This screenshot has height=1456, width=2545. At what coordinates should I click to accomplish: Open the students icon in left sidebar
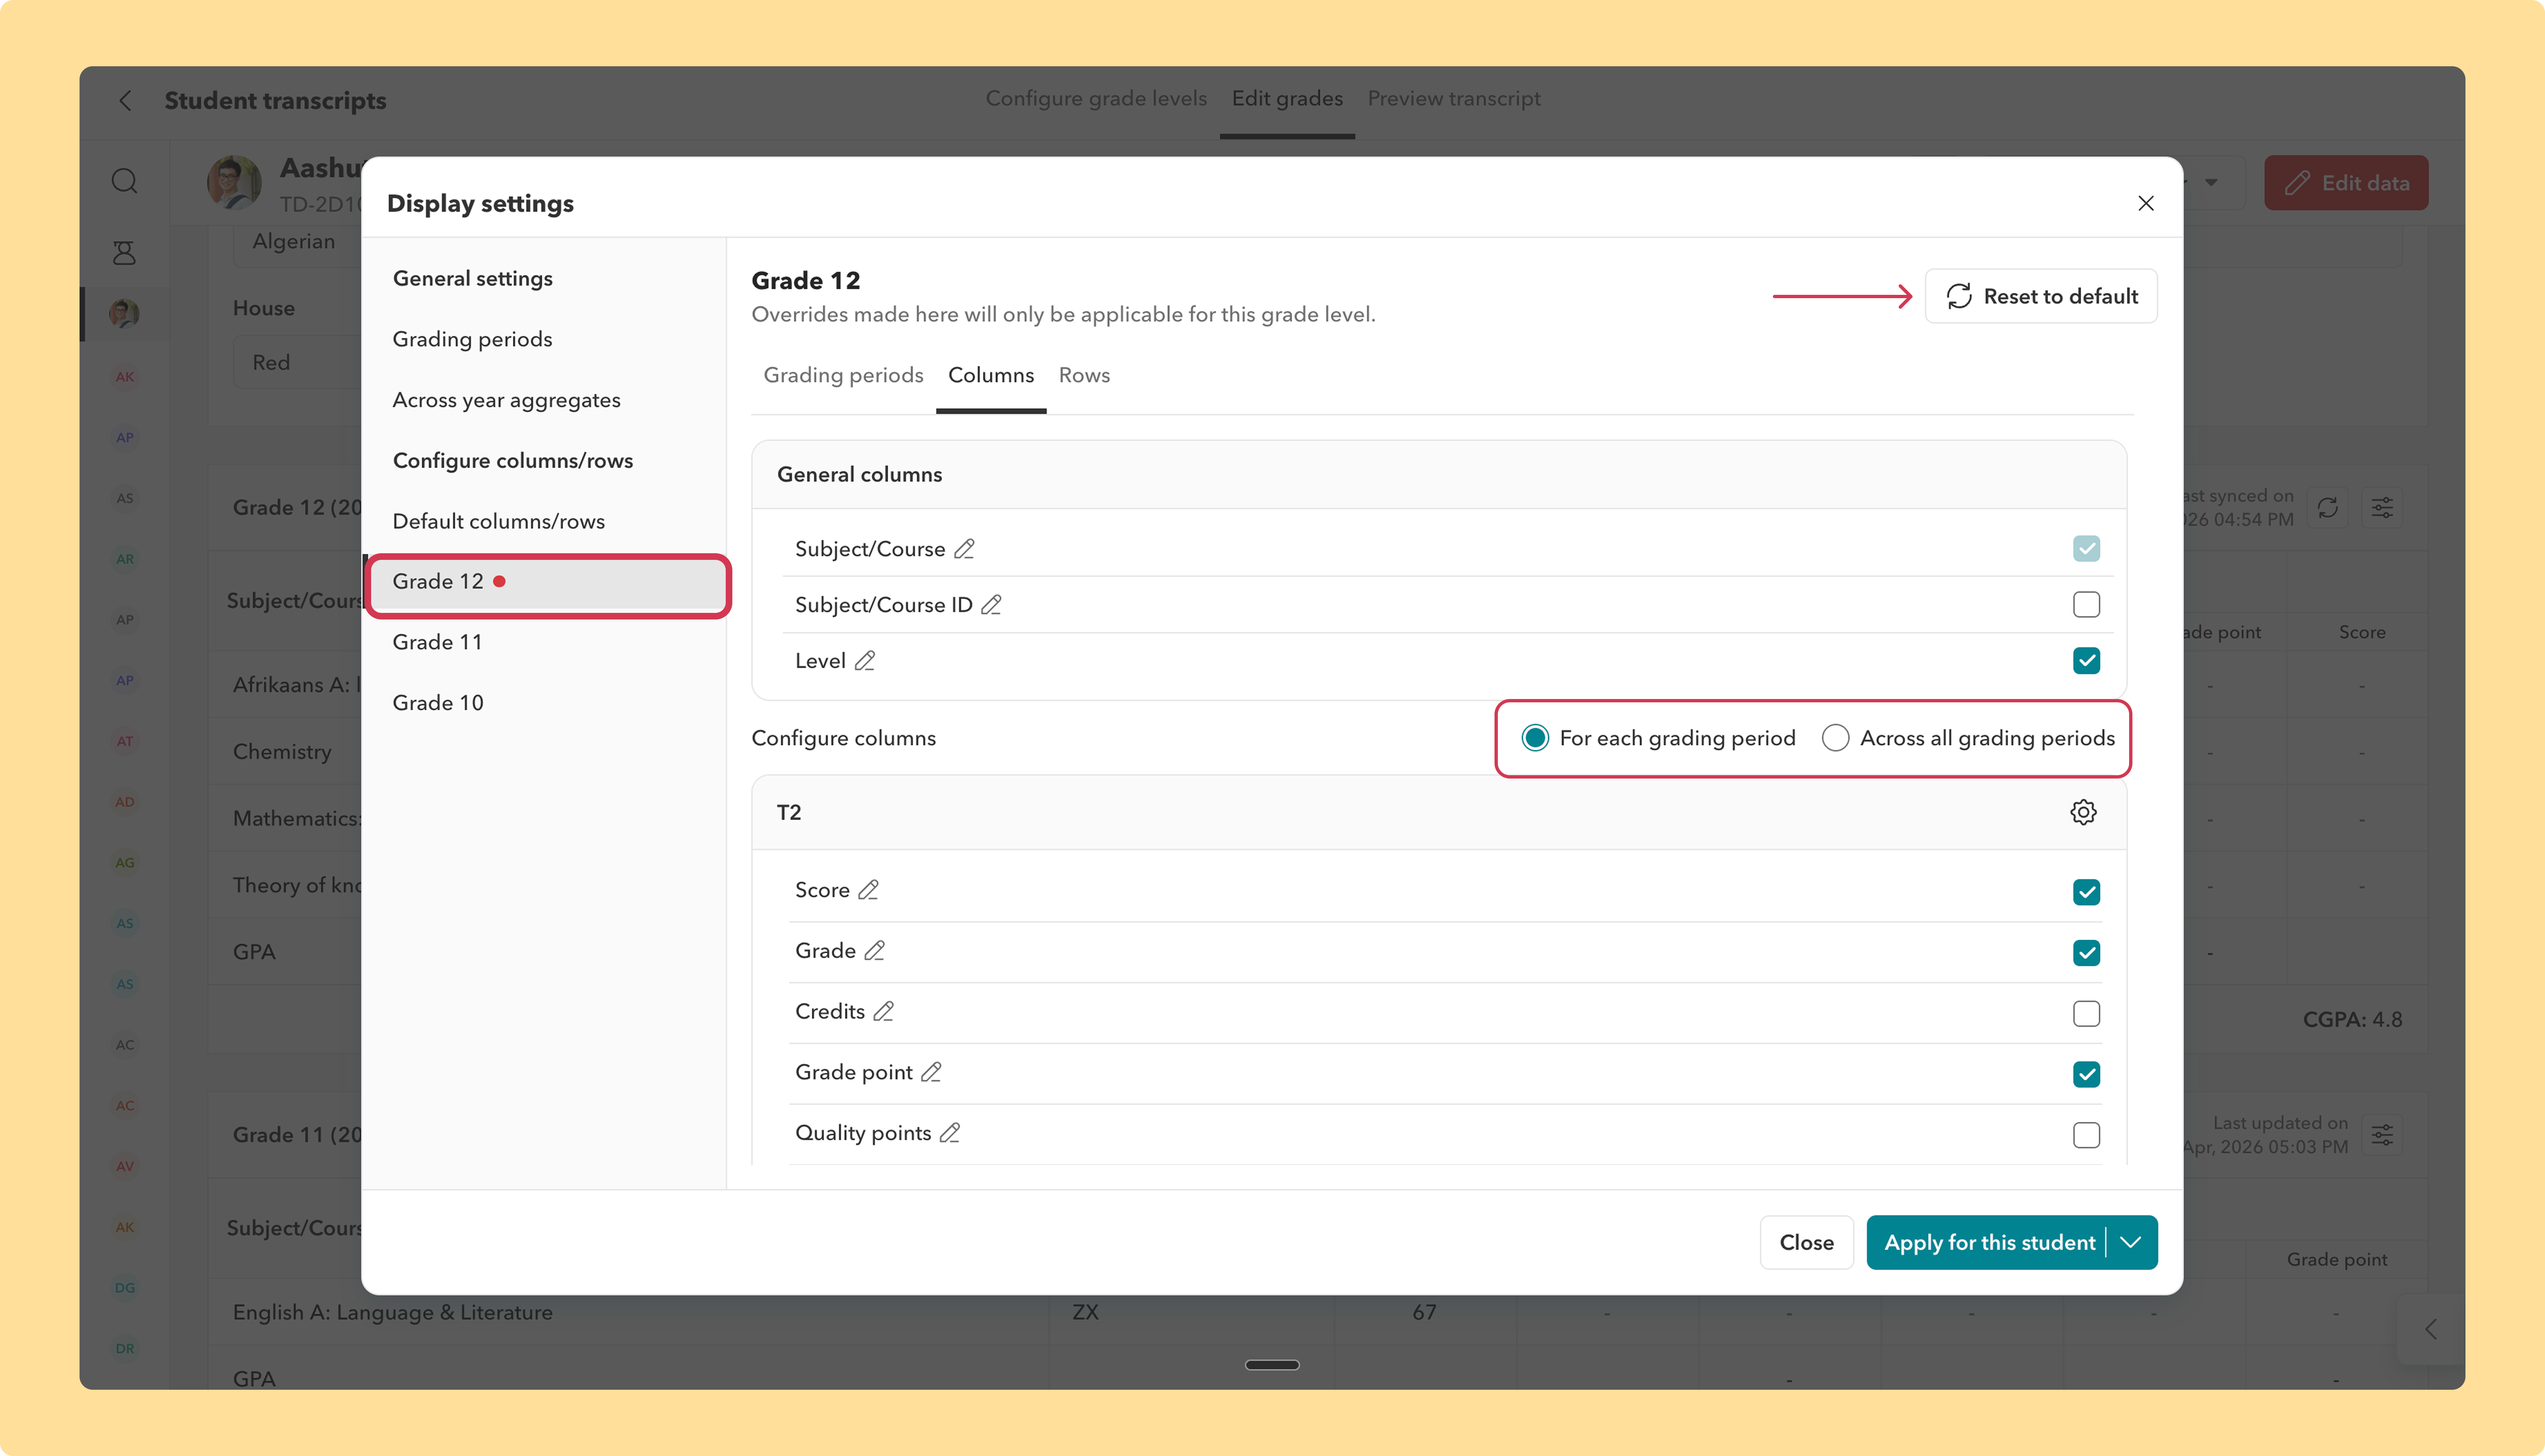pyautogui.click(x=124, y=252)
